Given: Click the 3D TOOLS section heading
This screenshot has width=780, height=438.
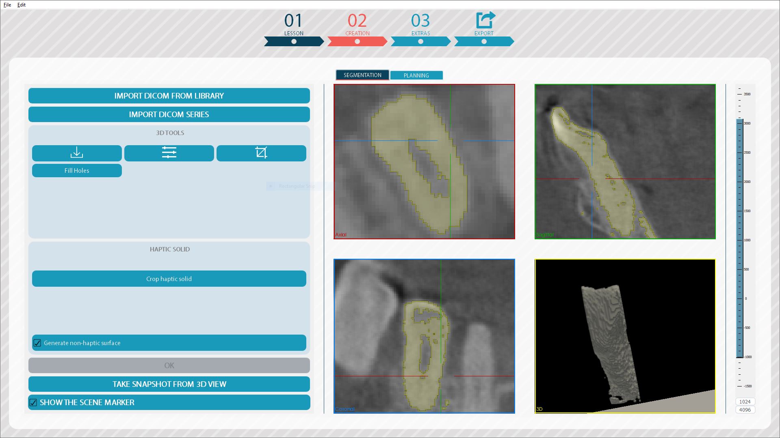Looking at the screenshot, I should (x=170, y=133).
